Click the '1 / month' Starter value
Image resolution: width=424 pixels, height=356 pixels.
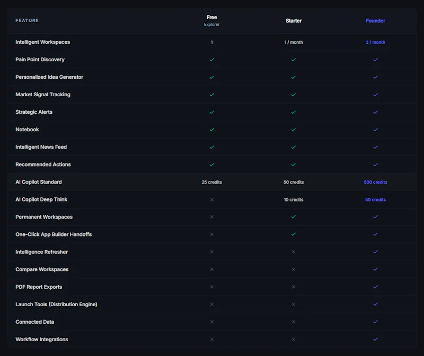[294, 42]
